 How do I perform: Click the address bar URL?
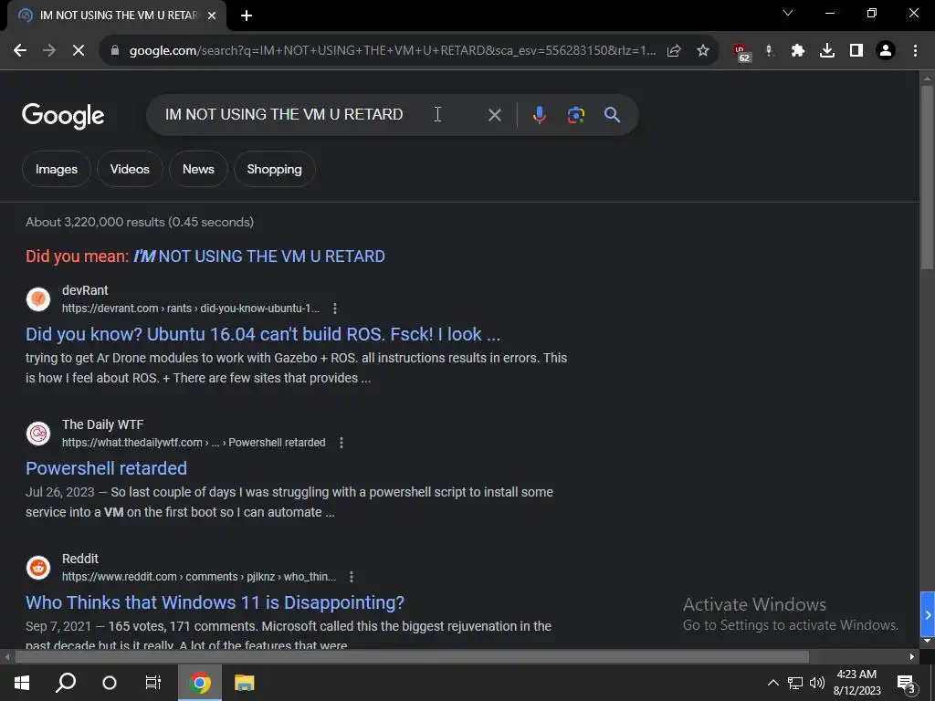[393, 51]
